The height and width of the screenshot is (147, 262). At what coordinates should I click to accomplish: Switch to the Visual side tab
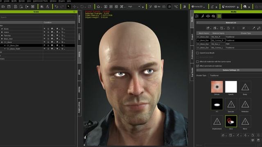(x=79, y=72)
